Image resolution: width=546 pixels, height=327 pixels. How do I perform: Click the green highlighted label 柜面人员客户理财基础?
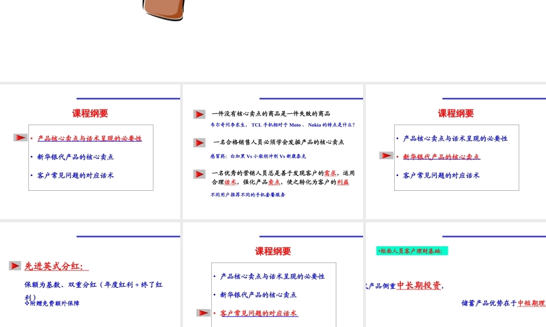[412, 251]
